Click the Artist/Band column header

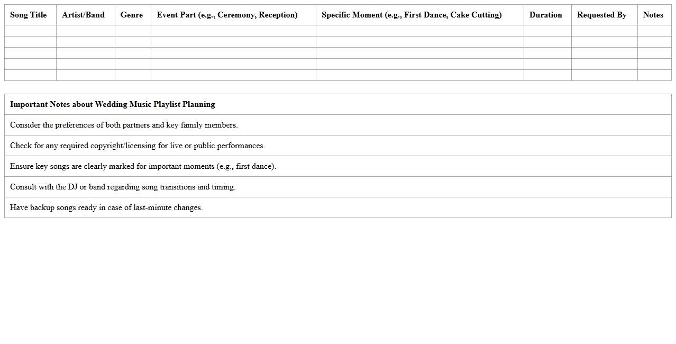[84, 15]
